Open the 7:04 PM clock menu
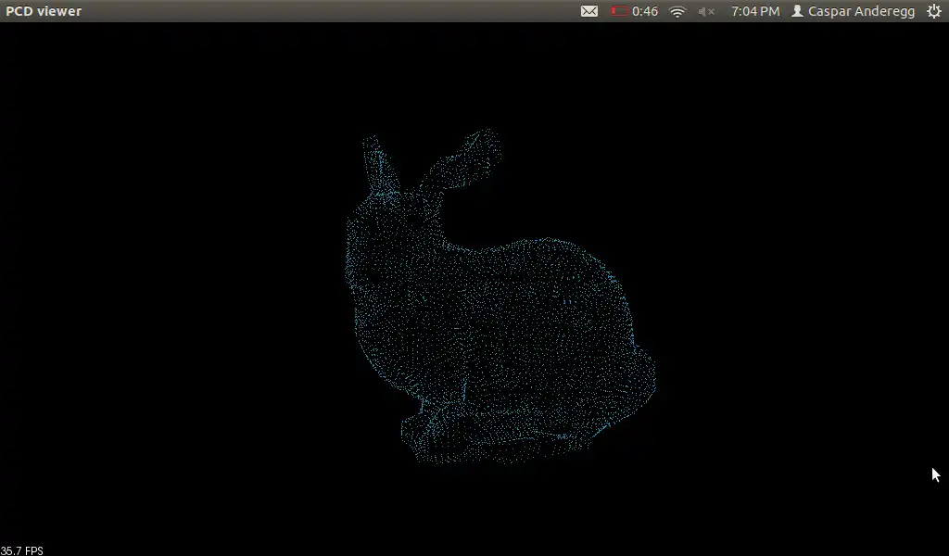 pos(754,11)
